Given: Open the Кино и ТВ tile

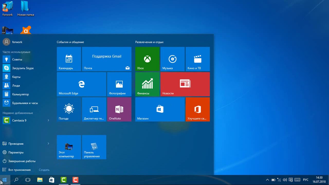Looking at the screenshot, I should tap(198, 59).
